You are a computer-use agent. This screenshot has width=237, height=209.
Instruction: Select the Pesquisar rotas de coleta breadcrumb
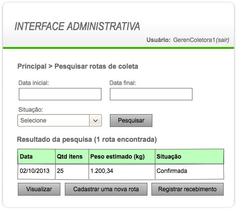pyautogui.click(x=96, y=66)
